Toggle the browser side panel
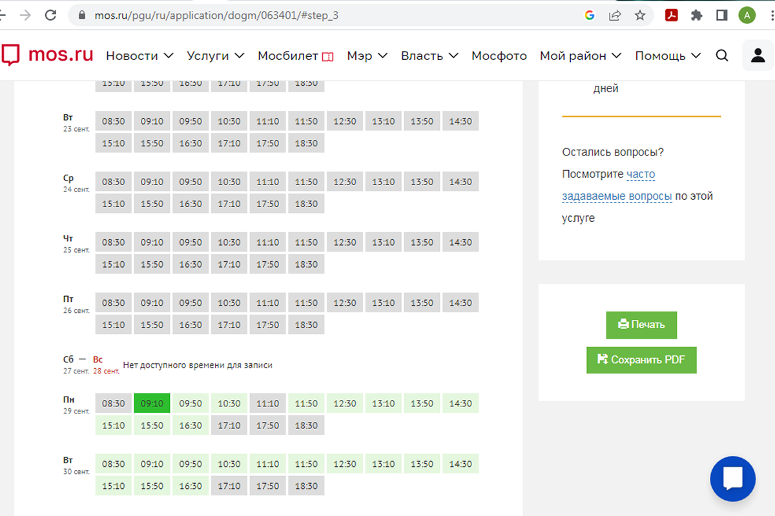The width and height of the screenshot is (775, 516). click(722, 15)
